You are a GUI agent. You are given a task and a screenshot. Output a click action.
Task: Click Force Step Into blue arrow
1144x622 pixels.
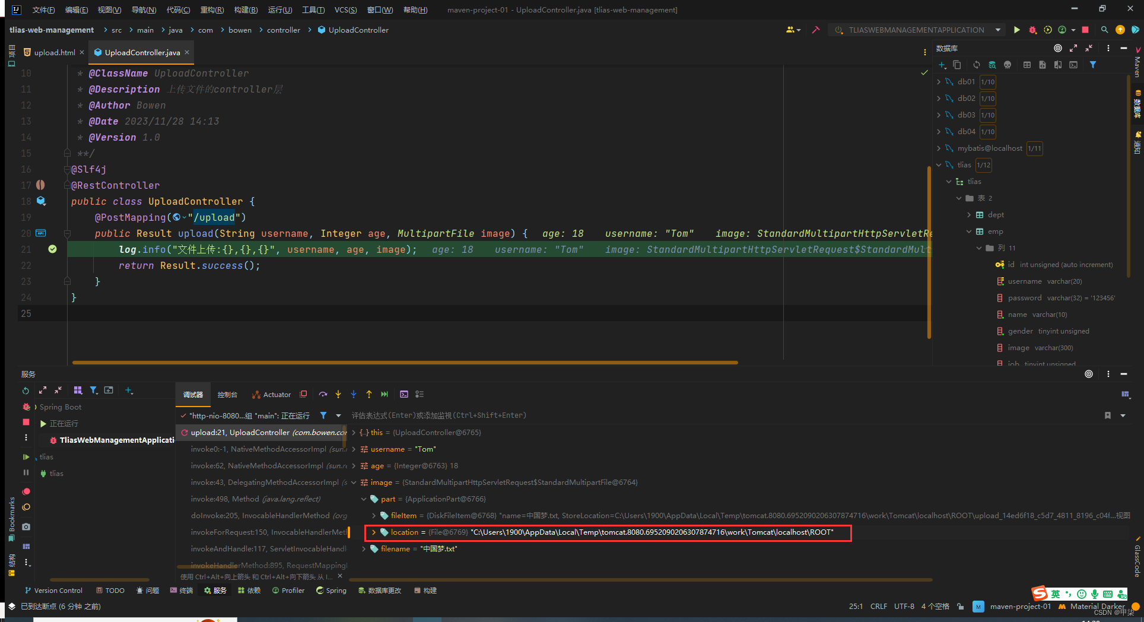coord(354,394)
